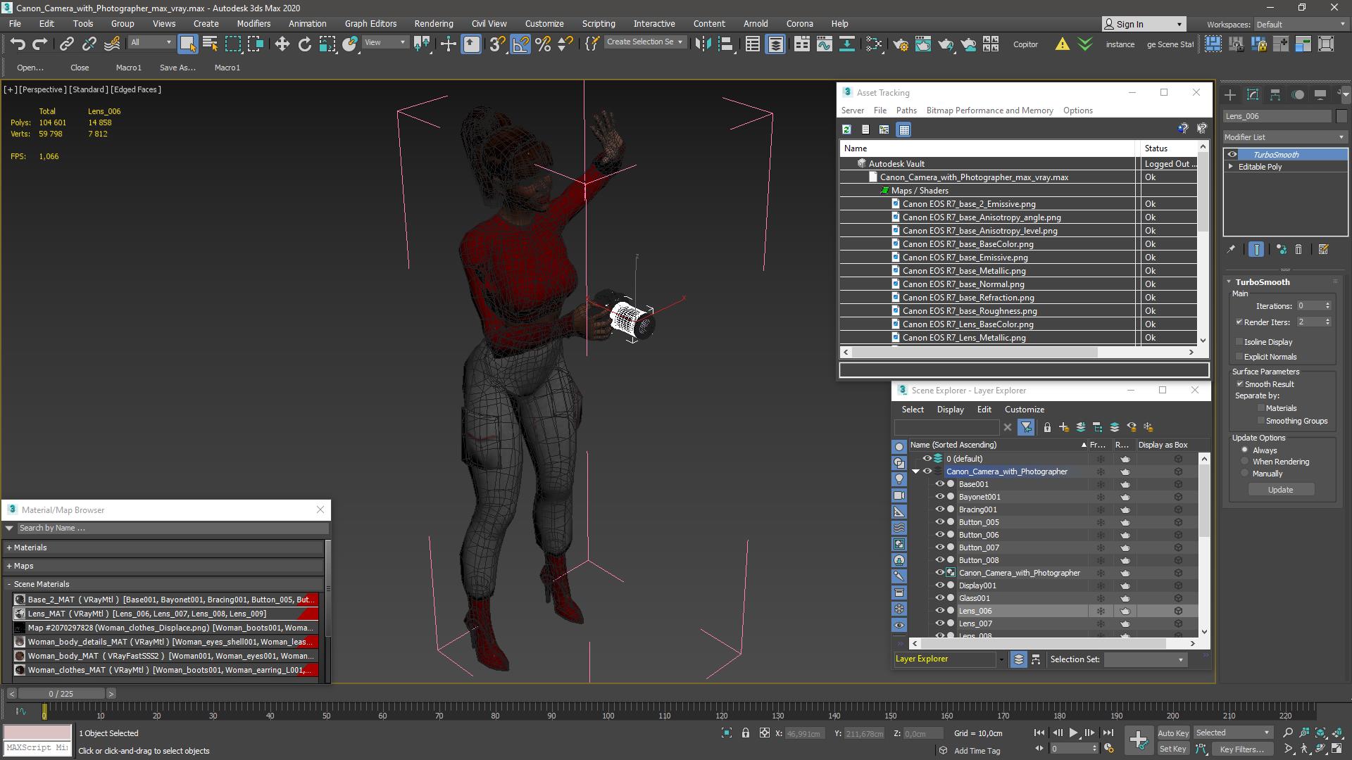
Task: Expand the Materials group in browser
Action: pyautogui.click(x=9, y=547)
